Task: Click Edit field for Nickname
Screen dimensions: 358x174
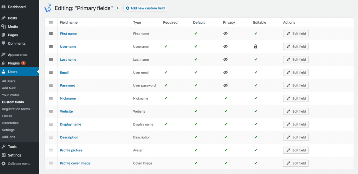Action: tap(296, 98)
